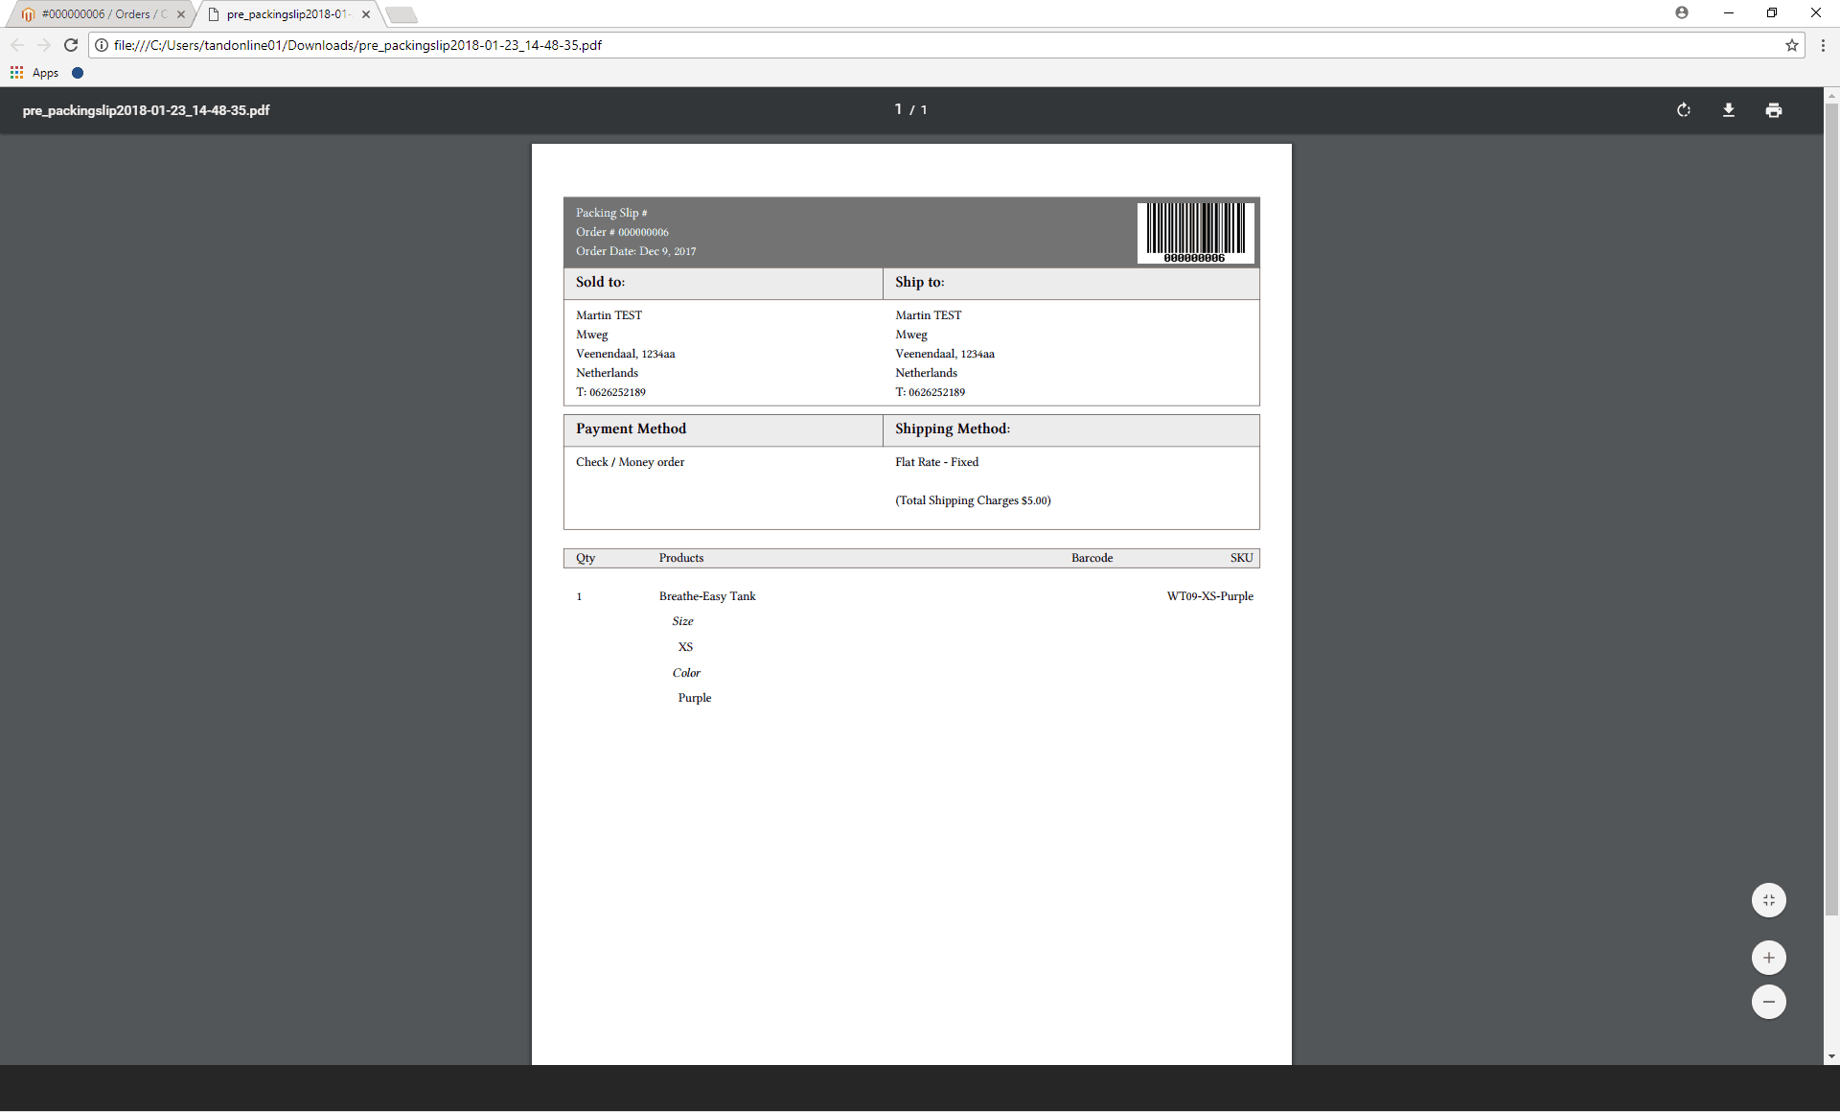
Task: Click the page number field
Action: coord(898,109)
